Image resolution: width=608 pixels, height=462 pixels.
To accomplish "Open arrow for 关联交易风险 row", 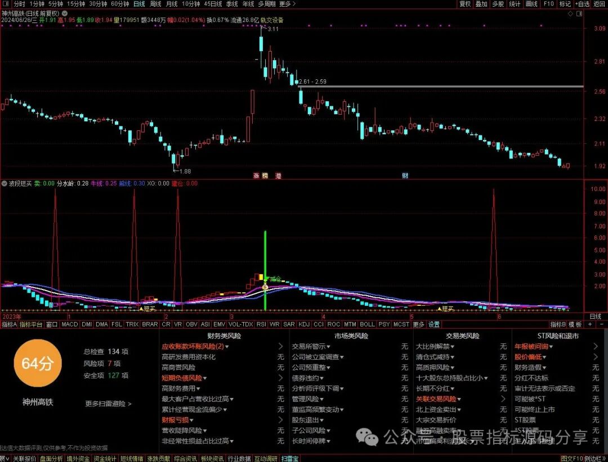I will click(503, 399).
